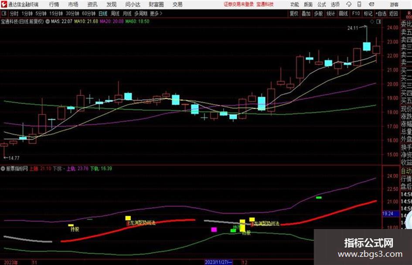Open the 发现 menu
Image resolution: width=412 pixels, height=265 pixels.
pyautogui.click(x=112, y=4)
